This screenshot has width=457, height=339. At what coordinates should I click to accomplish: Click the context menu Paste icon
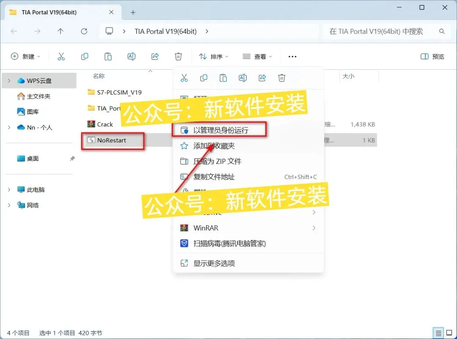click(223, 78)
